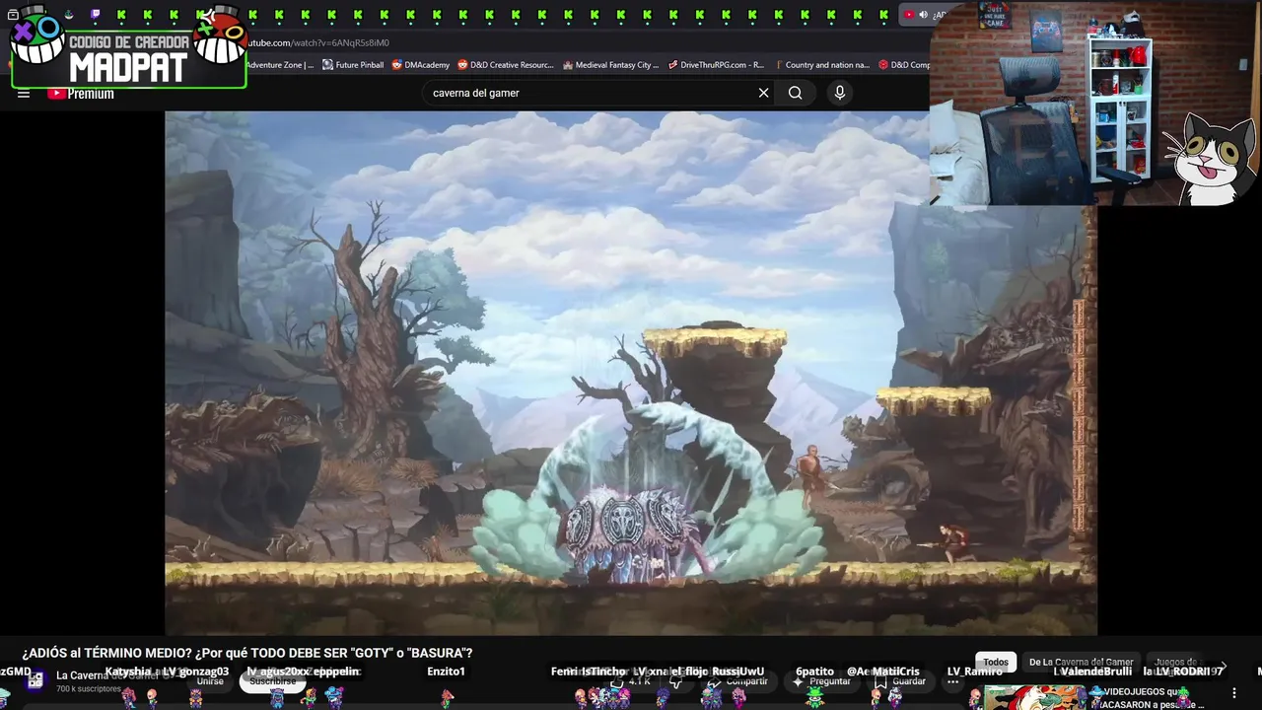The width and height of the screenshot is (1262, 710).
Task: Open the VIDEOJUEGOS que FRACASARON video thumbnail
Action: pyautogui.click(x=1035, y=697)
